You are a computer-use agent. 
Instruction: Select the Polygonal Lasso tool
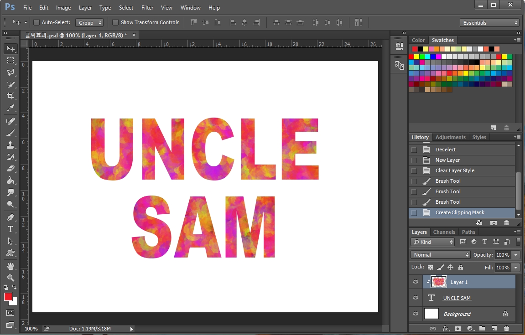(x=10, y=72)
